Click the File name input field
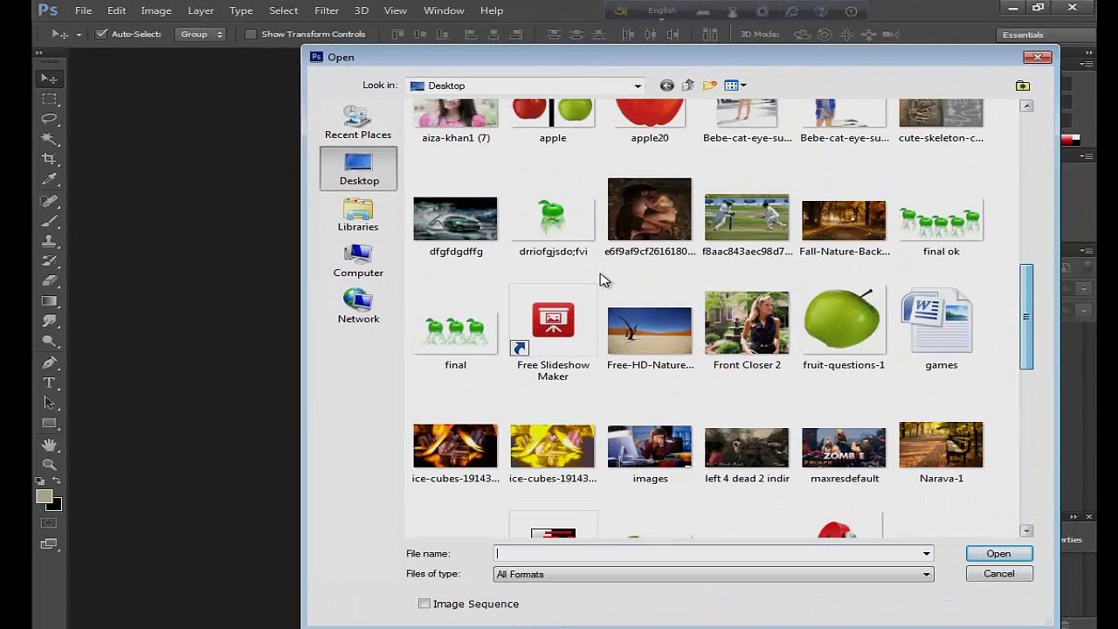The height and width of the screenshot is (629, 1118). click(x=707, y=554)
